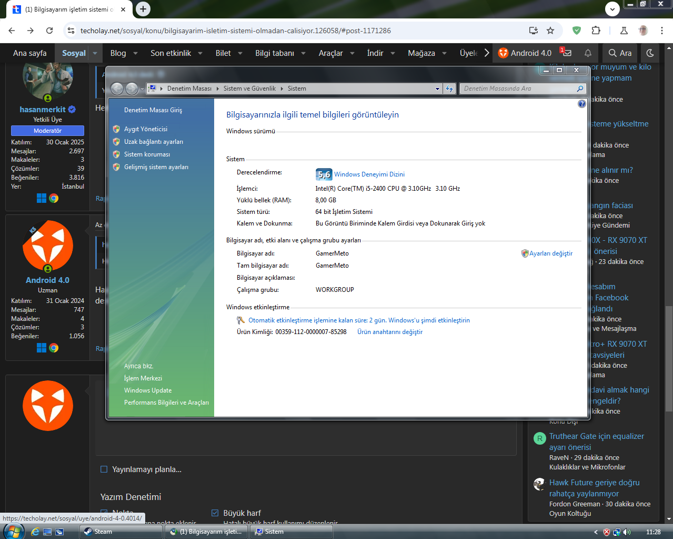Open Hawk Future geriye doğru thread

click(594, 488)
